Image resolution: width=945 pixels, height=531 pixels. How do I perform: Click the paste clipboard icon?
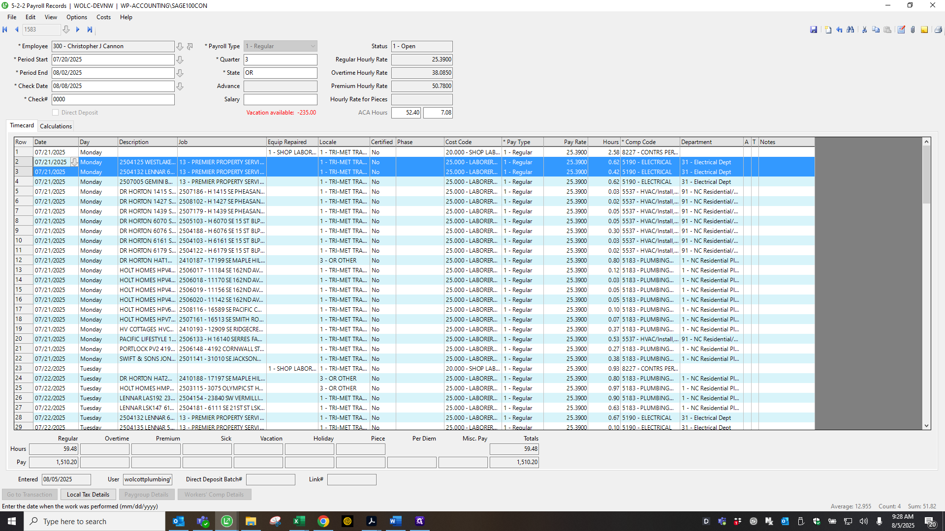tap(887, 30)
